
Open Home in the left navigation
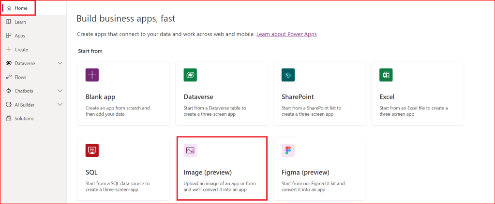coord(20,8)
